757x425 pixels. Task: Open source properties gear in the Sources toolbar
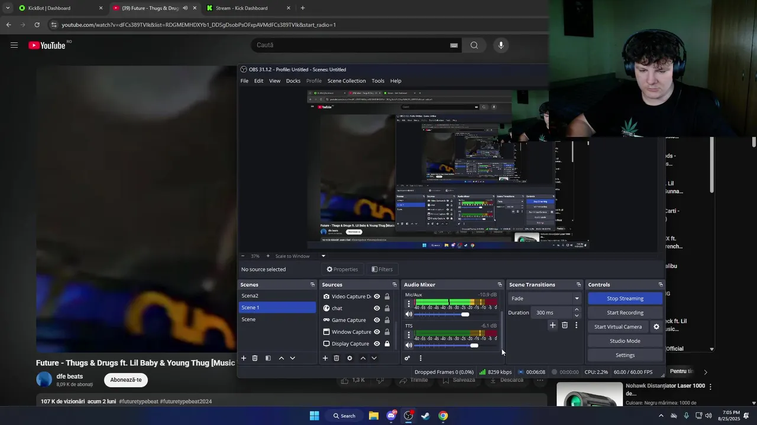(x=350, y=358)
